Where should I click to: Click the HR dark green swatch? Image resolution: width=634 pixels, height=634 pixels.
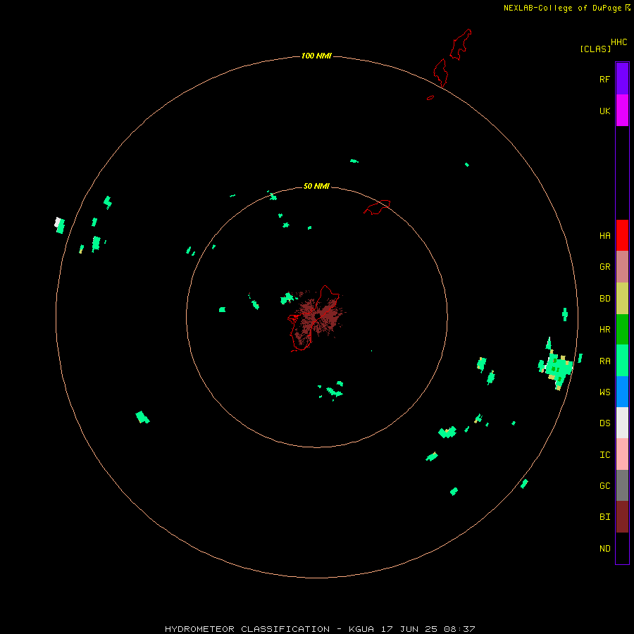click(x=622, y=330)
